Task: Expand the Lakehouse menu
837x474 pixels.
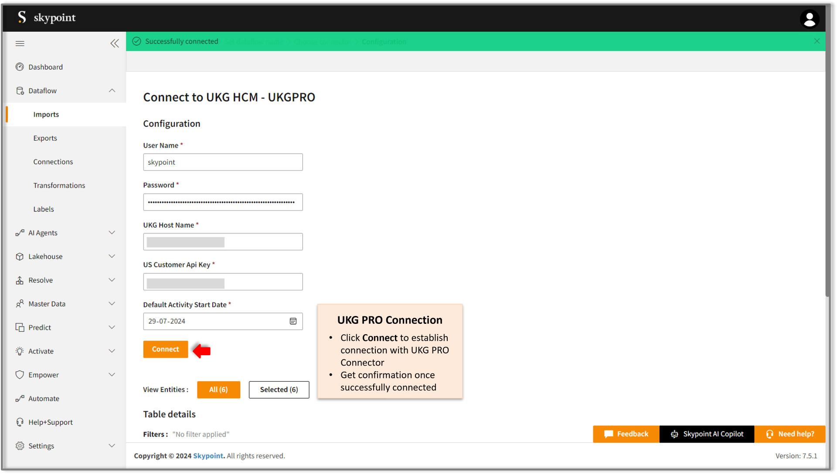Action: pos(112,256)
